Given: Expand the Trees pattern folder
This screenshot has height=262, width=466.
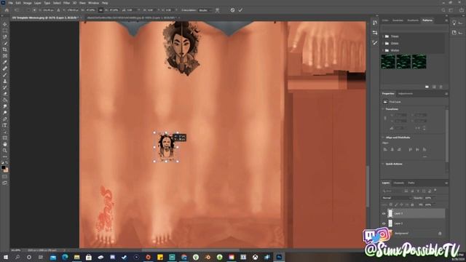Looking at the screenshot, I should [x=383, y=36].
